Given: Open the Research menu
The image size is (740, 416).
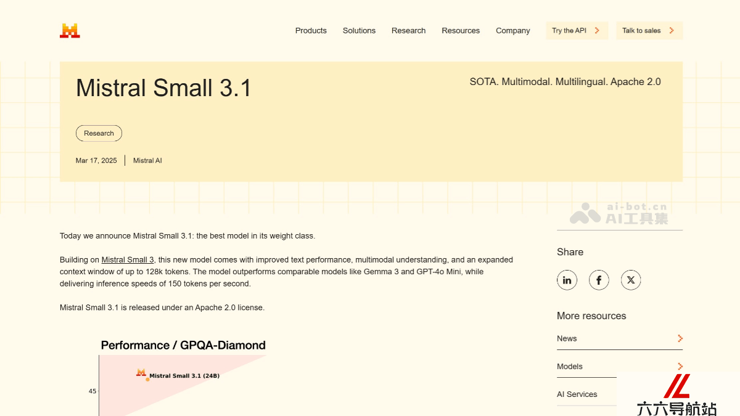Looking at the screenshot, I should coord(408,31).
